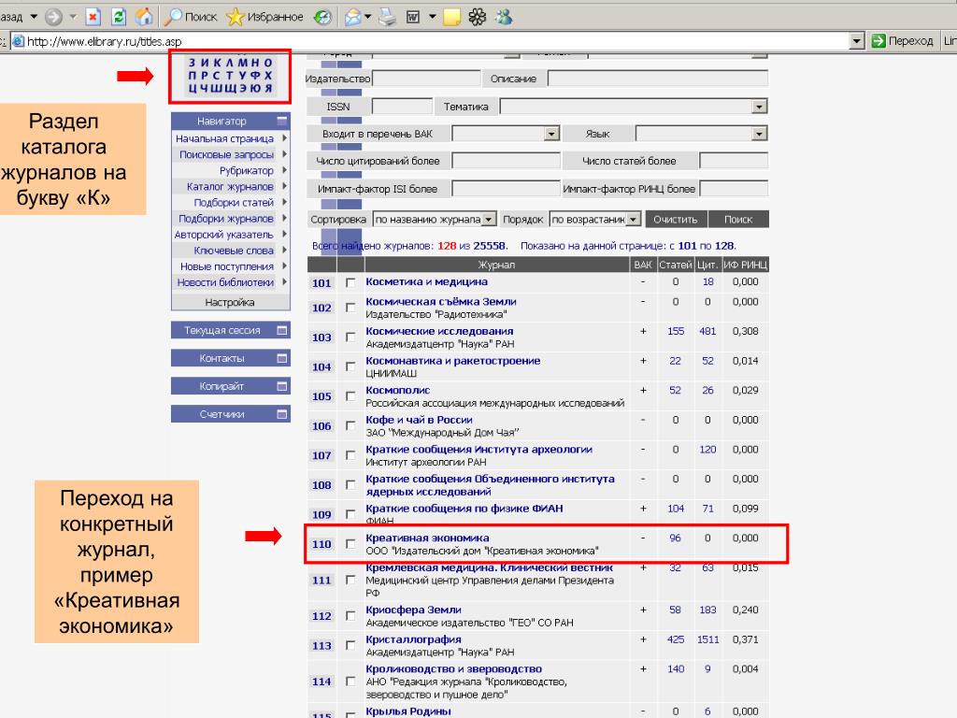Open the mail envelope icon

coord(352,17)
